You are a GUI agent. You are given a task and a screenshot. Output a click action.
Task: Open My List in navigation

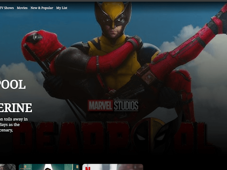tap(62, 8)
